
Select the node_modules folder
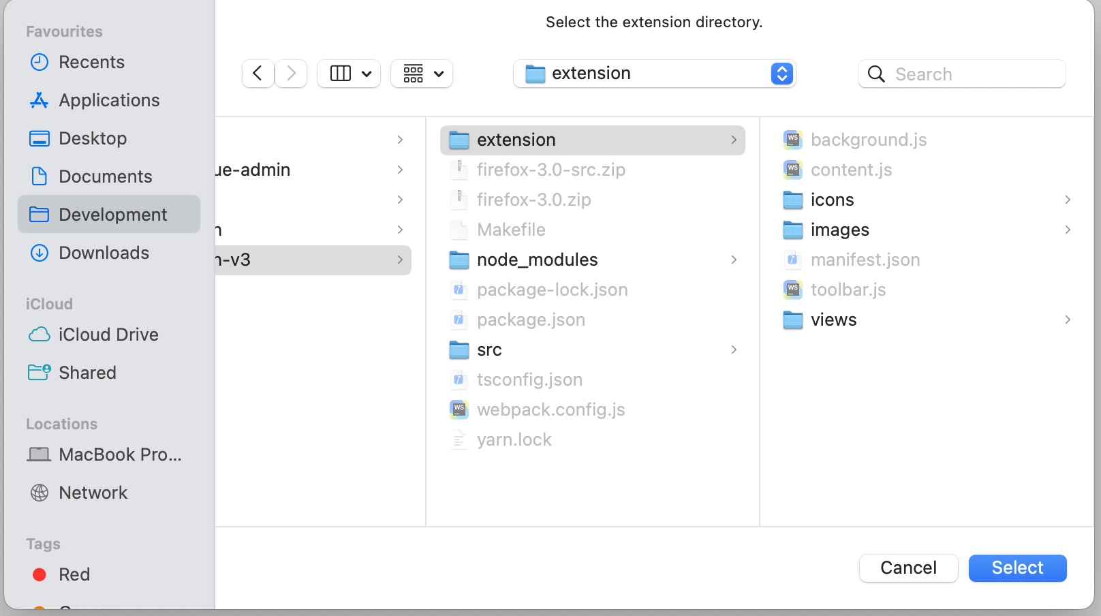point(537,260)
